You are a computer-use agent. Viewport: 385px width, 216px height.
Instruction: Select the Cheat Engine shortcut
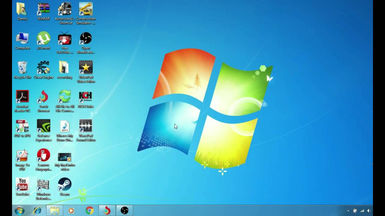tap(44, 70)
